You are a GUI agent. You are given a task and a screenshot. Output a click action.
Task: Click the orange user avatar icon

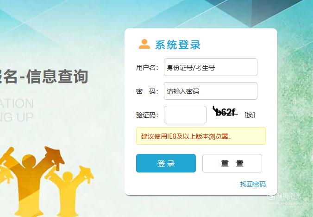pyautogui.click(x=144, y=44)
